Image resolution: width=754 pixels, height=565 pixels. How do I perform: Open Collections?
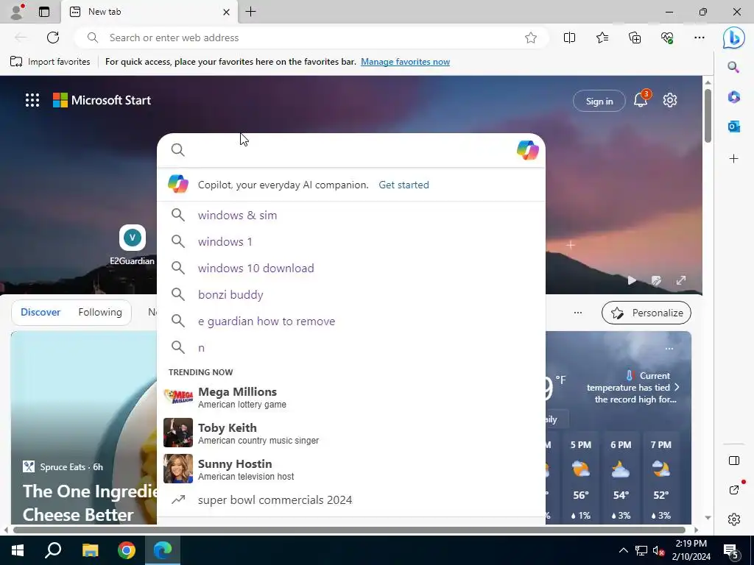[x=635, y=38]
